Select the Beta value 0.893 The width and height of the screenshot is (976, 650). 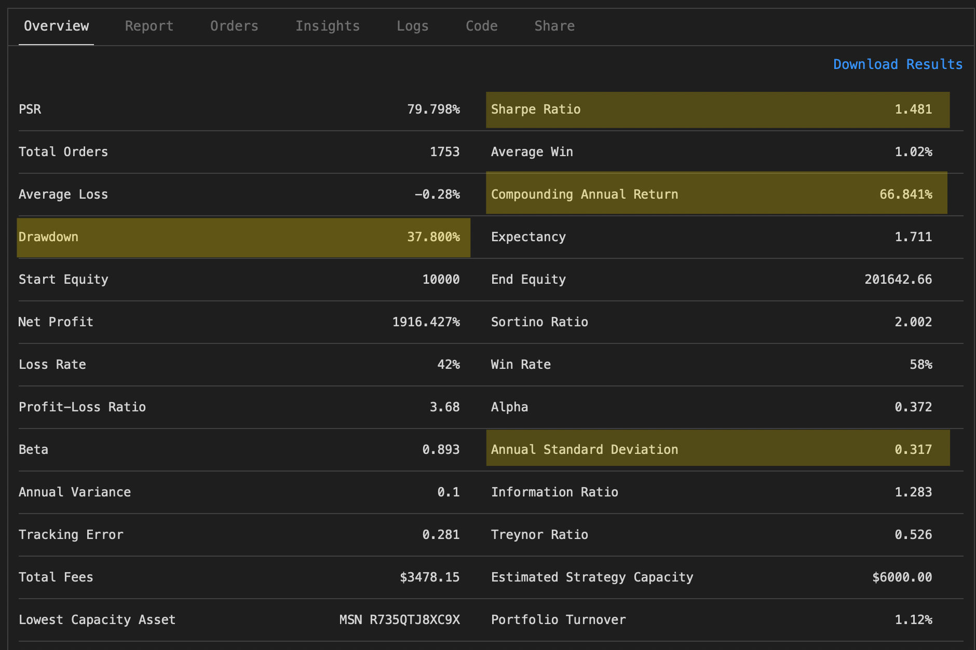tap(441, 450)
